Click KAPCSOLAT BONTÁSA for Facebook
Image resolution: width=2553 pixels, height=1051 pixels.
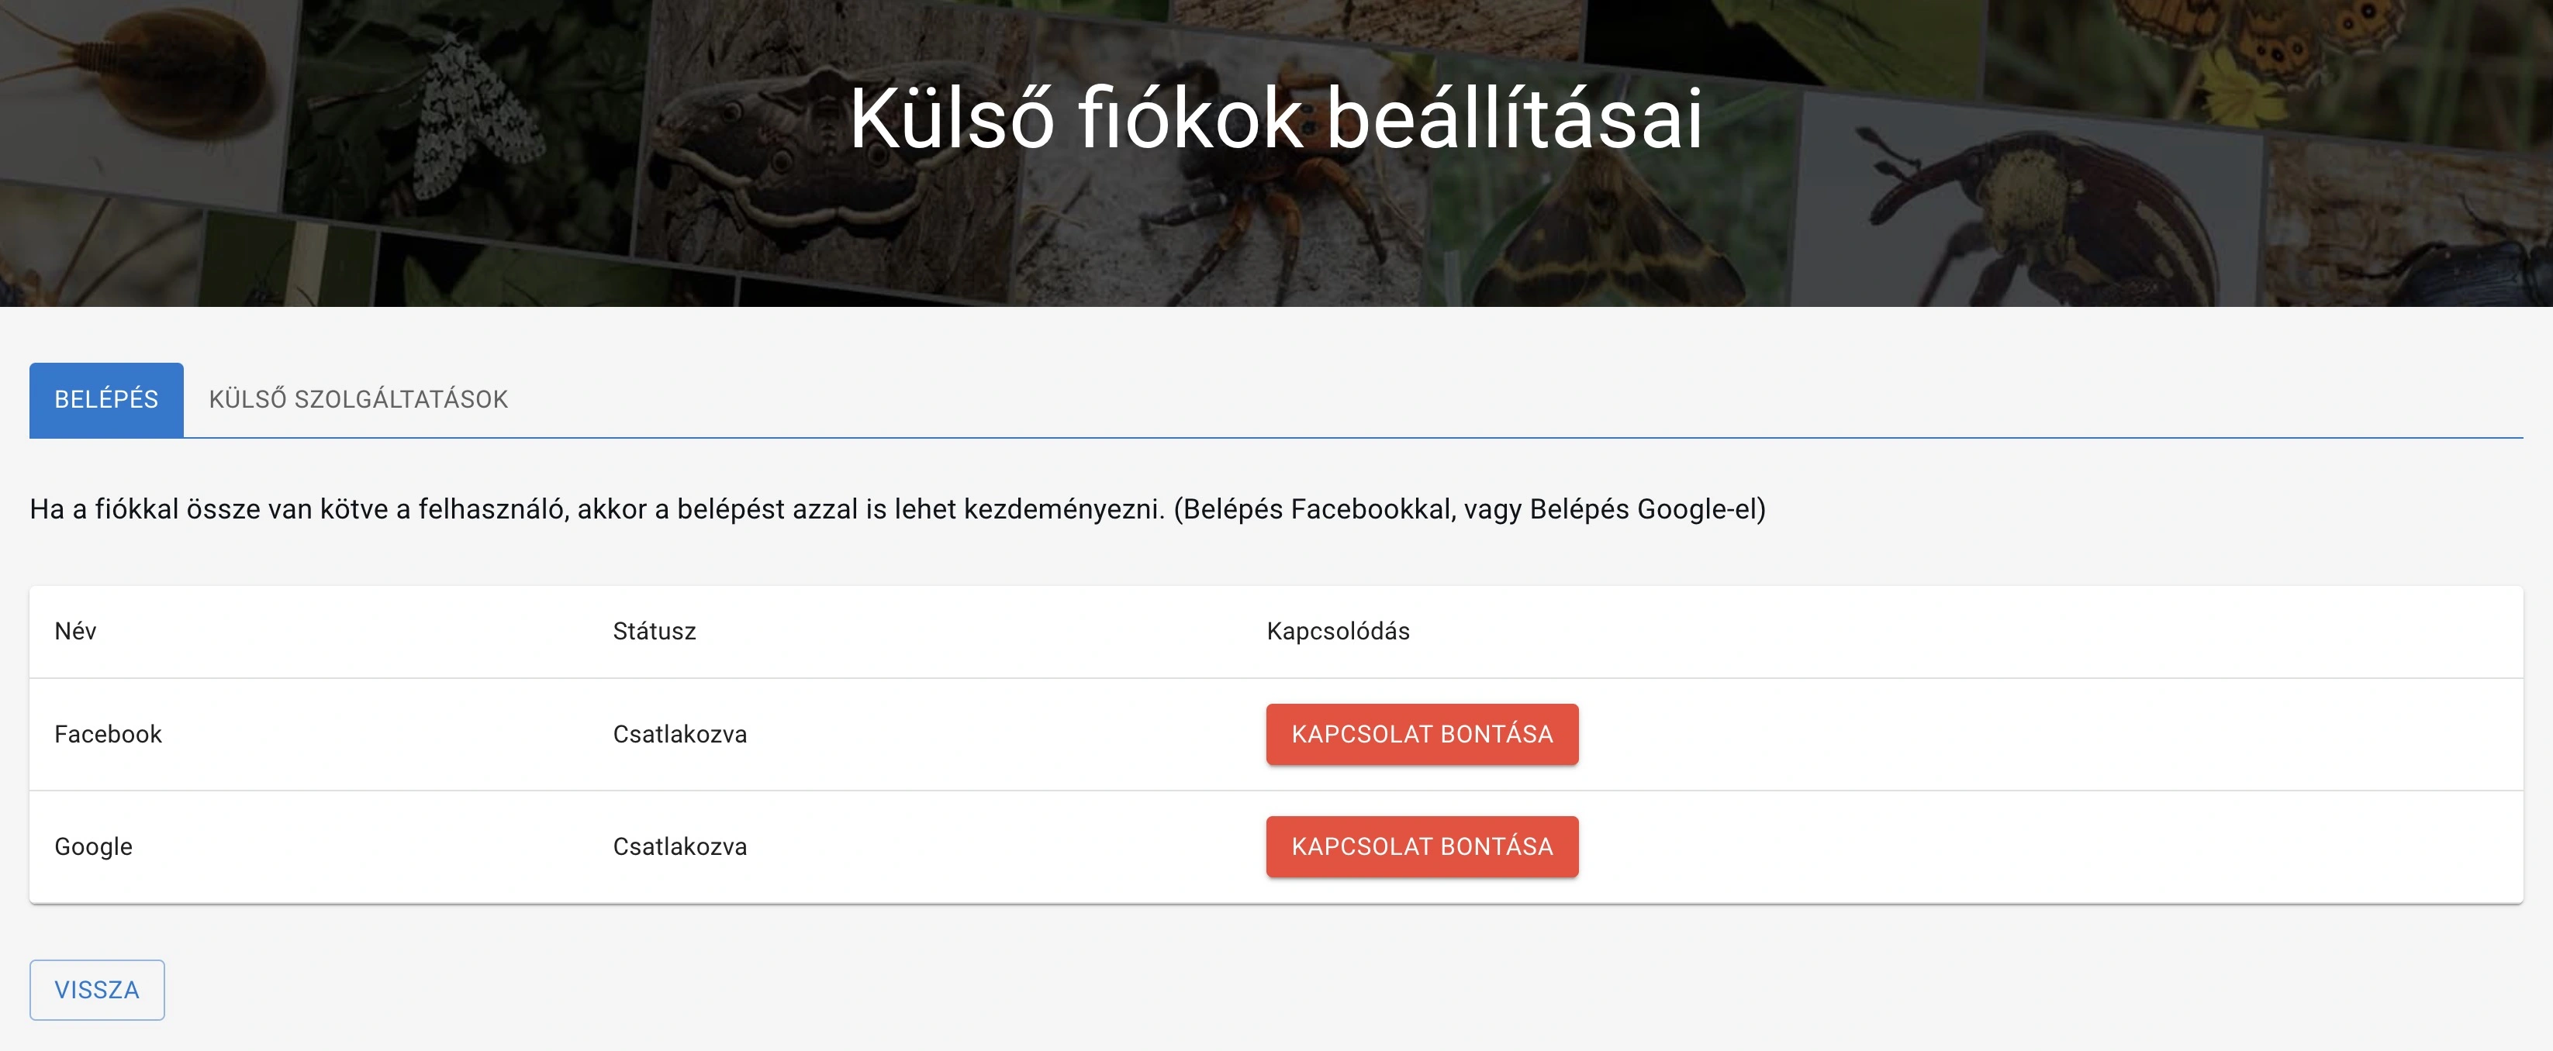pyautogui.click(x=1420, y=734)
